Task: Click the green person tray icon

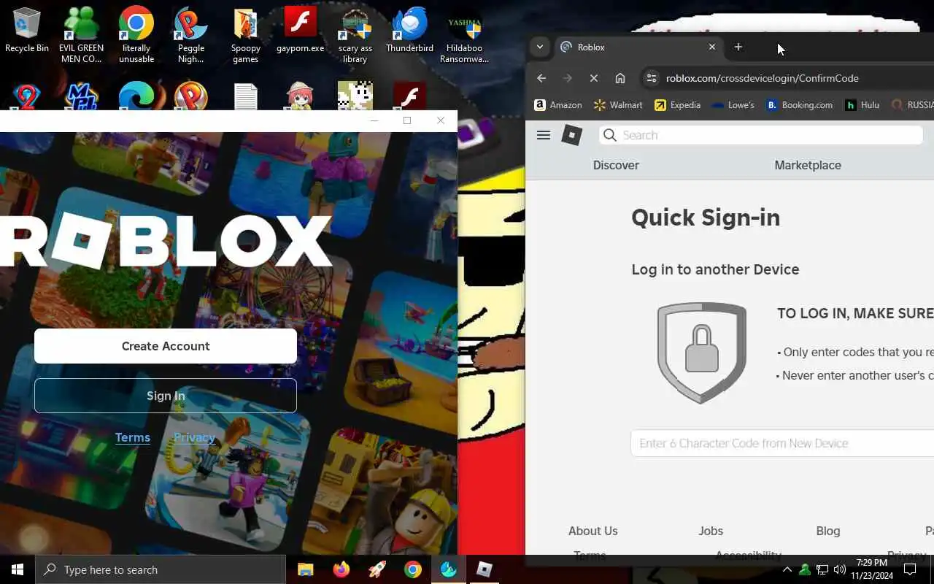Action: pyautogui.click(x=804, y=569)
